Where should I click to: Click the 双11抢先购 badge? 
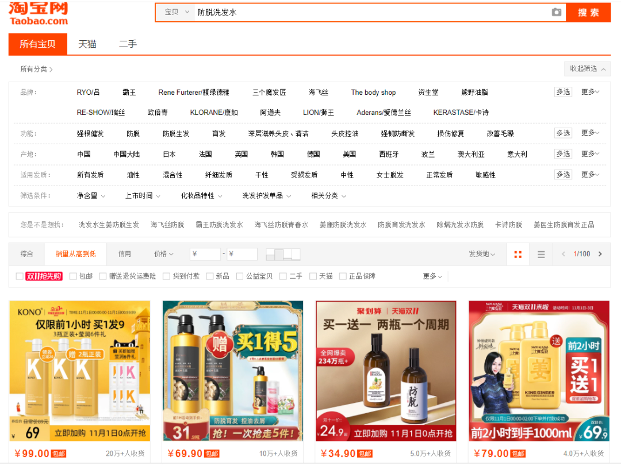pyautogui.click(x=44, y=276)
